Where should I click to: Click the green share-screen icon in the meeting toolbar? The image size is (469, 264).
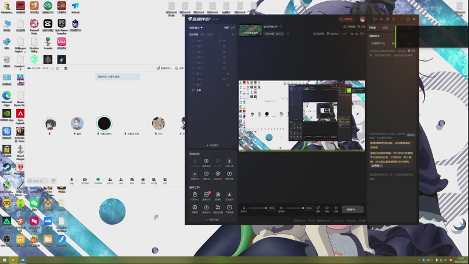[x=98, y=180]
